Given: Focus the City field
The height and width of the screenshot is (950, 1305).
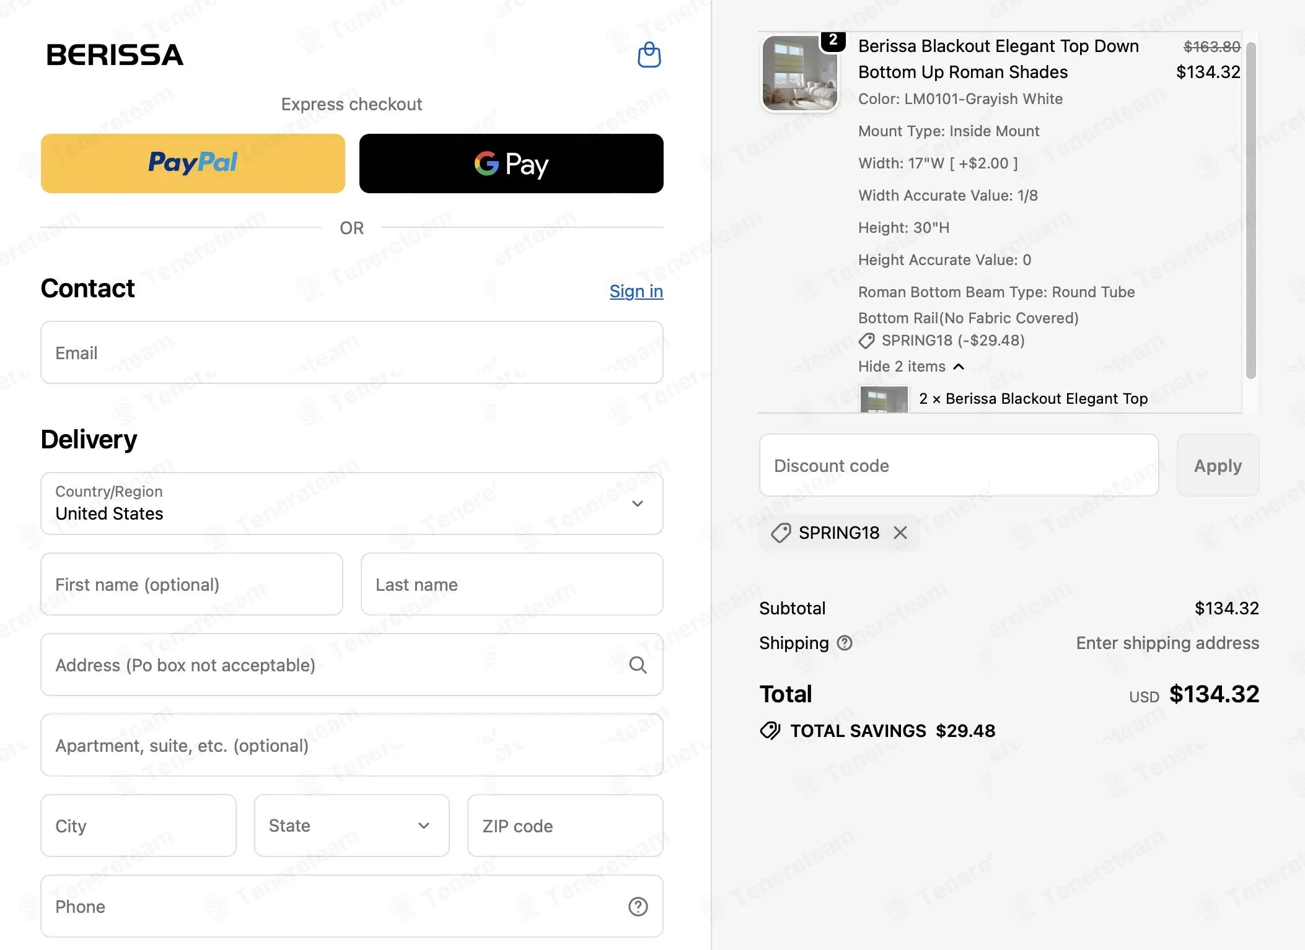Looking at the screenshot, I should coord(138,826).
